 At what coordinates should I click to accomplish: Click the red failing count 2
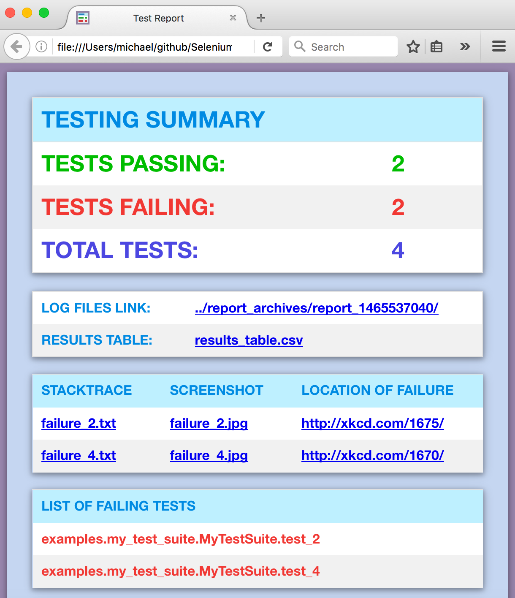398,207
